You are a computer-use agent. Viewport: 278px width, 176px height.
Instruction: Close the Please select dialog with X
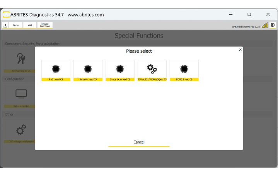(240, 50)
